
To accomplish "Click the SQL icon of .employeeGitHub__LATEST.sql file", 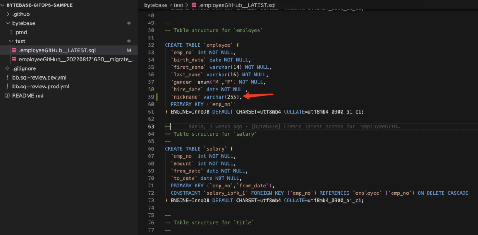I will pos(14,50).
